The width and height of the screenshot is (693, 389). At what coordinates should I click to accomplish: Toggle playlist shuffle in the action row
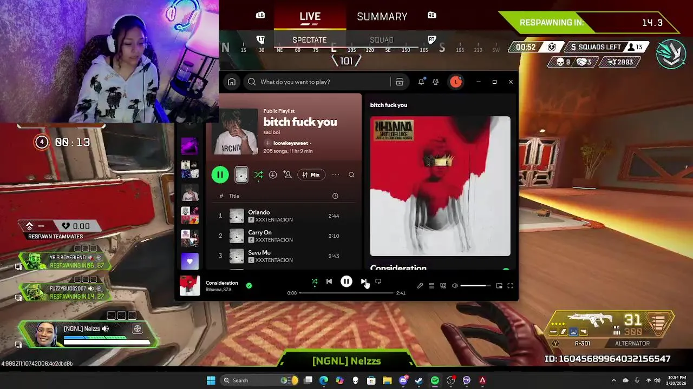258,175
